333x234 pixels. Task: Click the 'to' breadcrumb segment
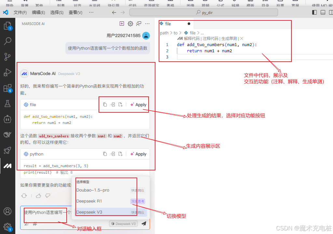(175, 33)
